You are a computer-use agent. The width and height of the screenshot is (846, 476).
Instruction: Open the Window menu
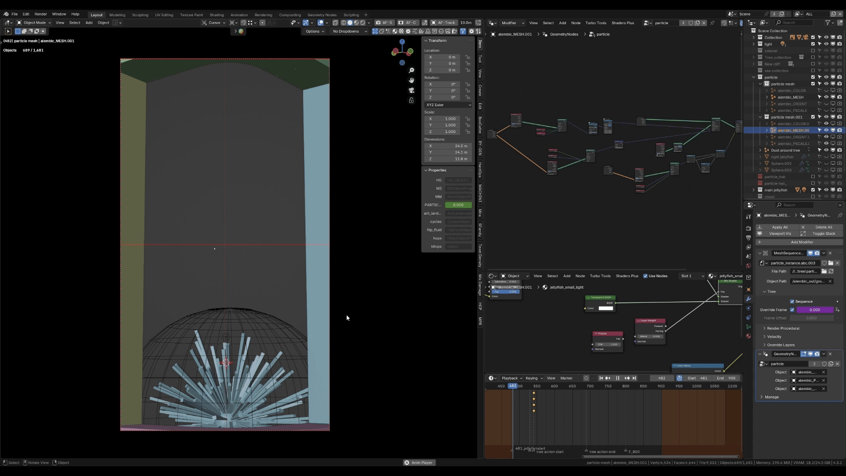tap(59, 14)
